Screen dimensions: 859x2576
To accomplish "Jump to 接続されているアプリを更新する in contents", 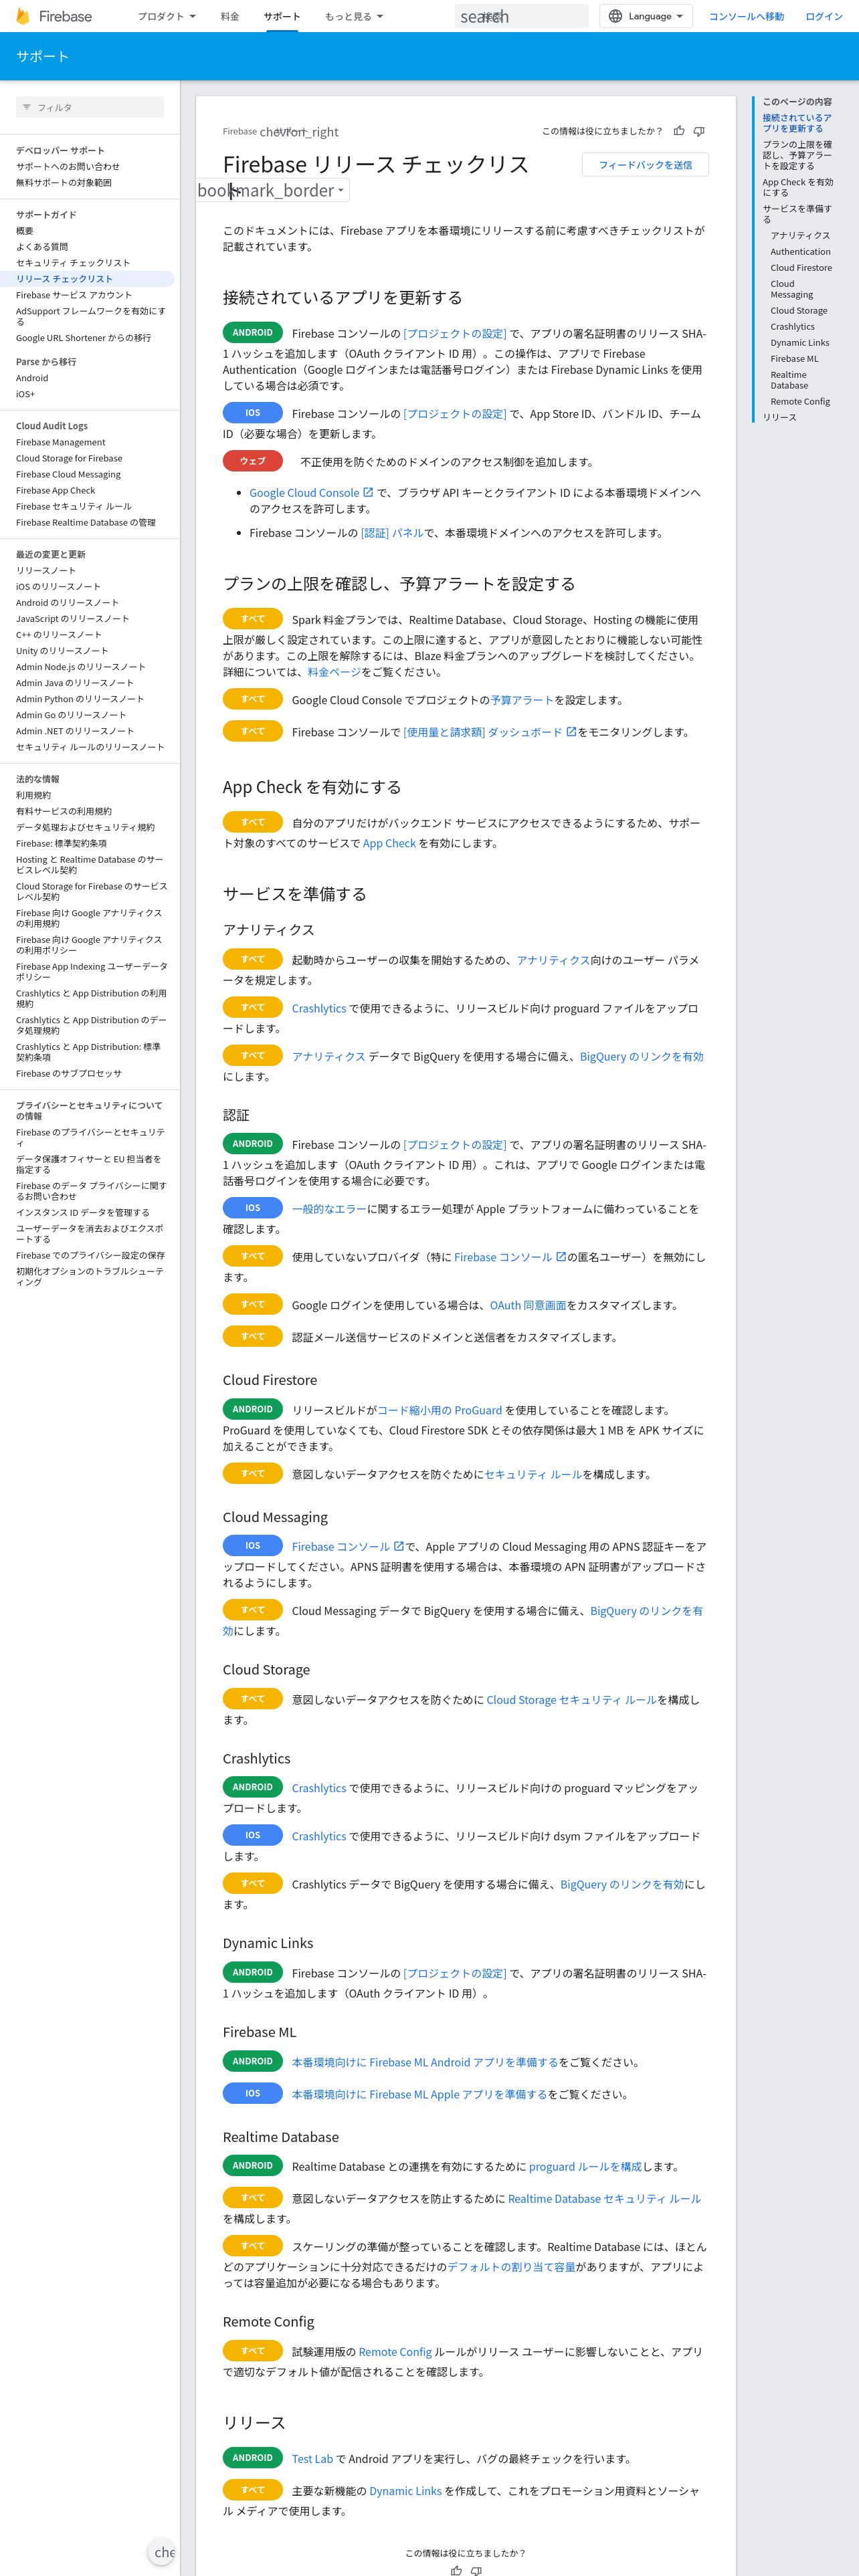I will pyautogui.click(x=797, y=123).
